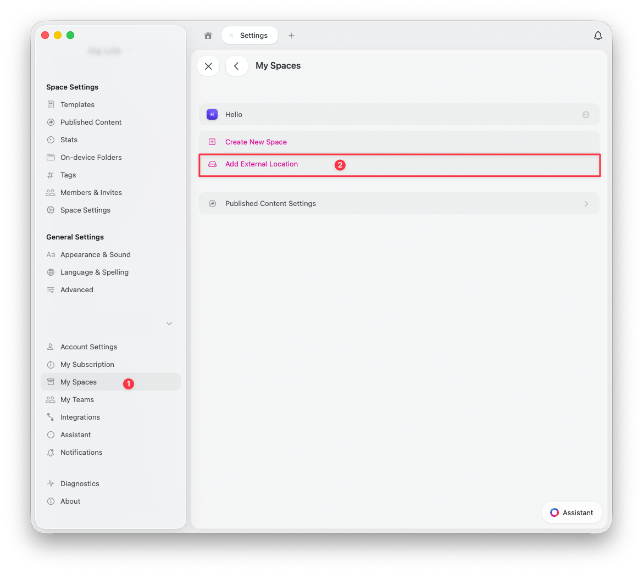Open My Subscription

point(87,365)
